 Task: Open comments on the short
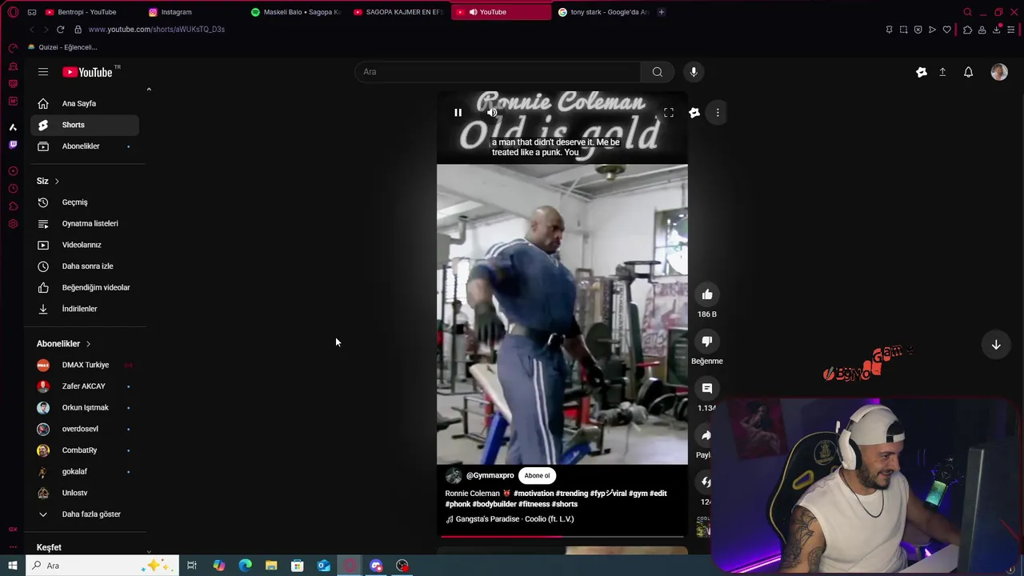707,388
